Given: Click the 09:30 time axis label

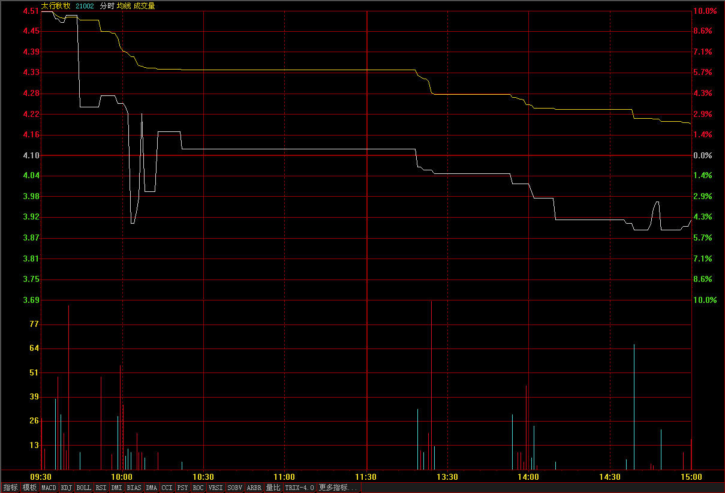Looking at the screenshot, I should (x=41, y=477).
